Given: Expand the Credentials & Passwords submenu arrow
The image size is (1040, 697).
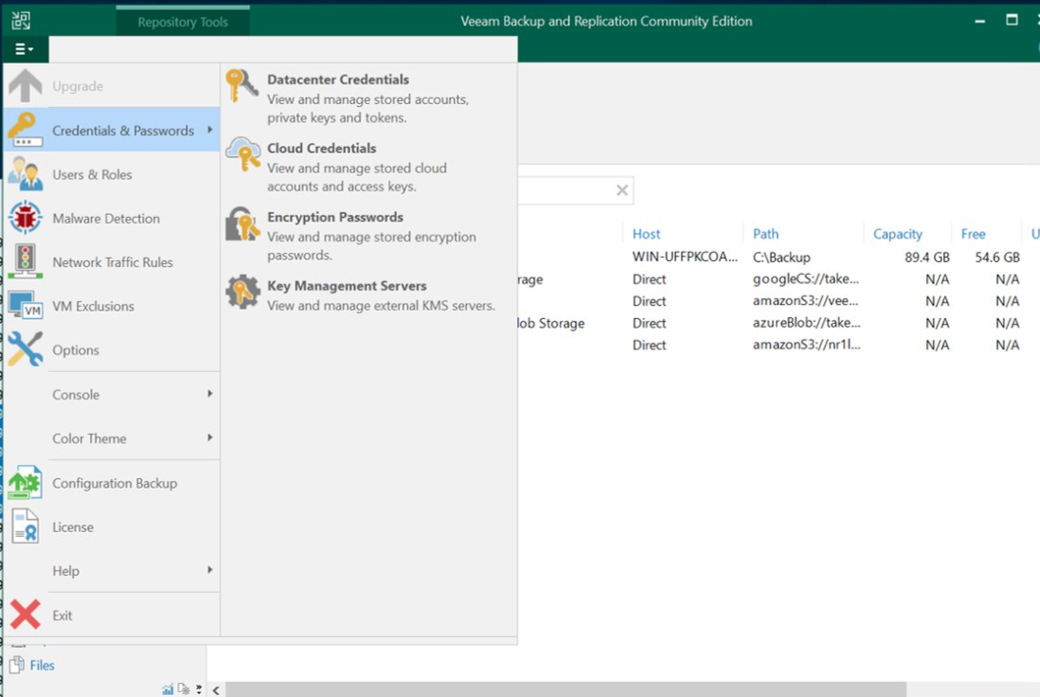Looking at the screenshot, I should 209,130.
